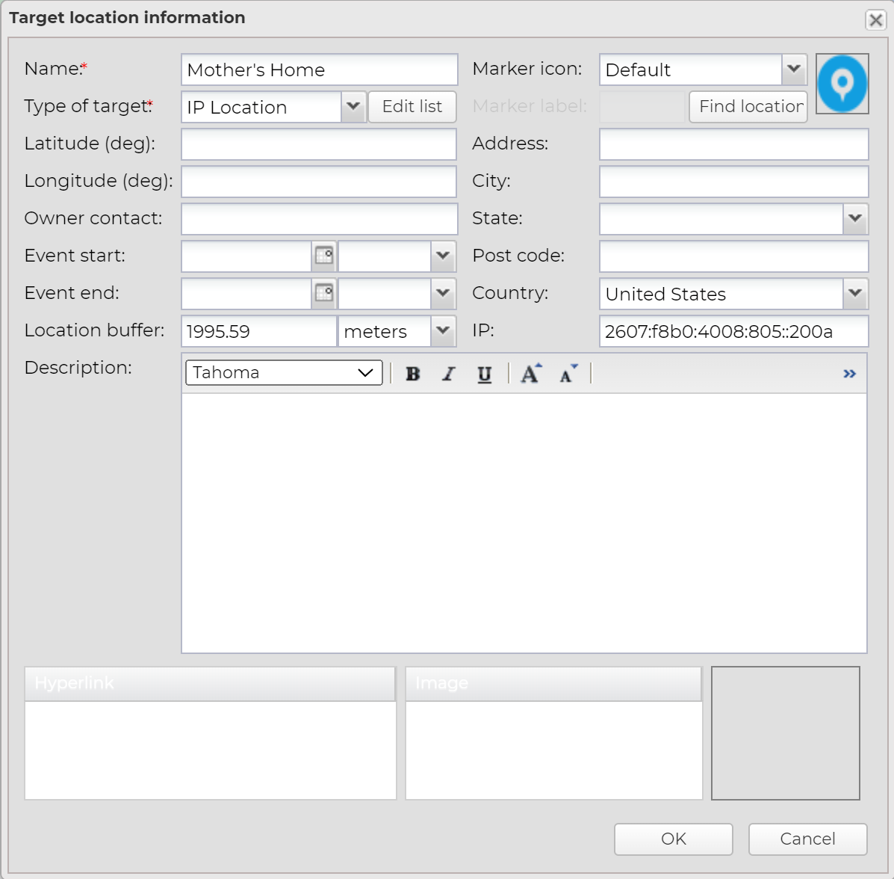Toggle italic formatting in description toolbar
Viewport: 894px width, 879px height.
pos(448,374)
